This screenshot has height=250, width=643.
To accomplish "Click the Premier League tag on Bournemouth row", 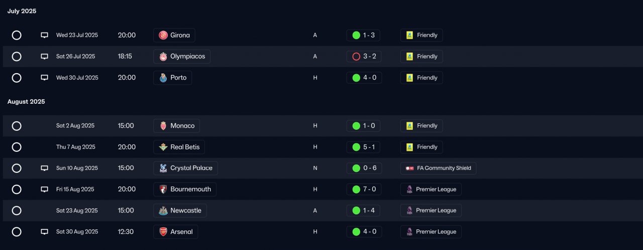I will [x=431, y=189].
